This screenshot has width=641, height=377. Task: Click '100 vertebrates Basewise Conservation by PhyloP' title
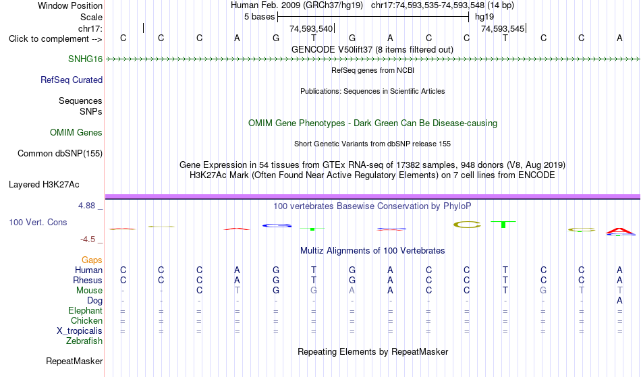(372, 206)
